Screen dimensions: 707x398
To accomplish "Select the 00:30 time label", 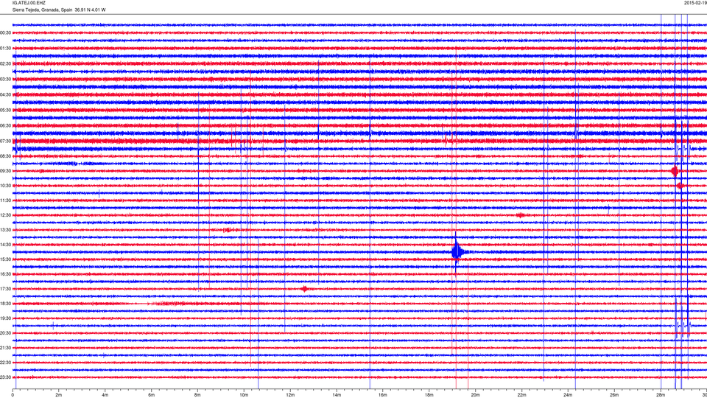I will 5,33.
